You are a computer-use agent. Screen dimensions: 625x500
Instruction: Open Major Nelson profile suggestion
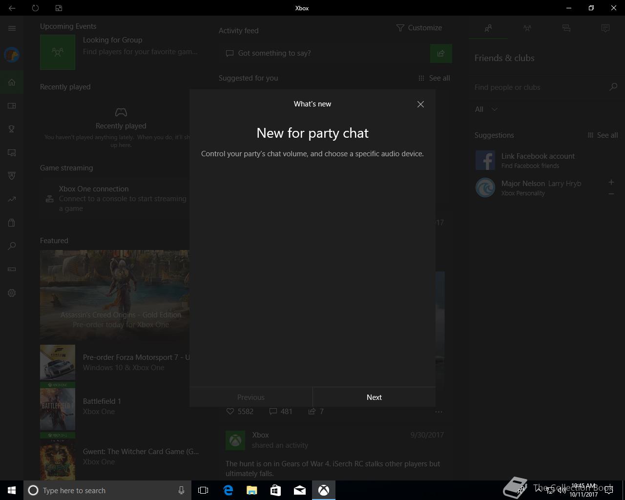pos(537,187)
